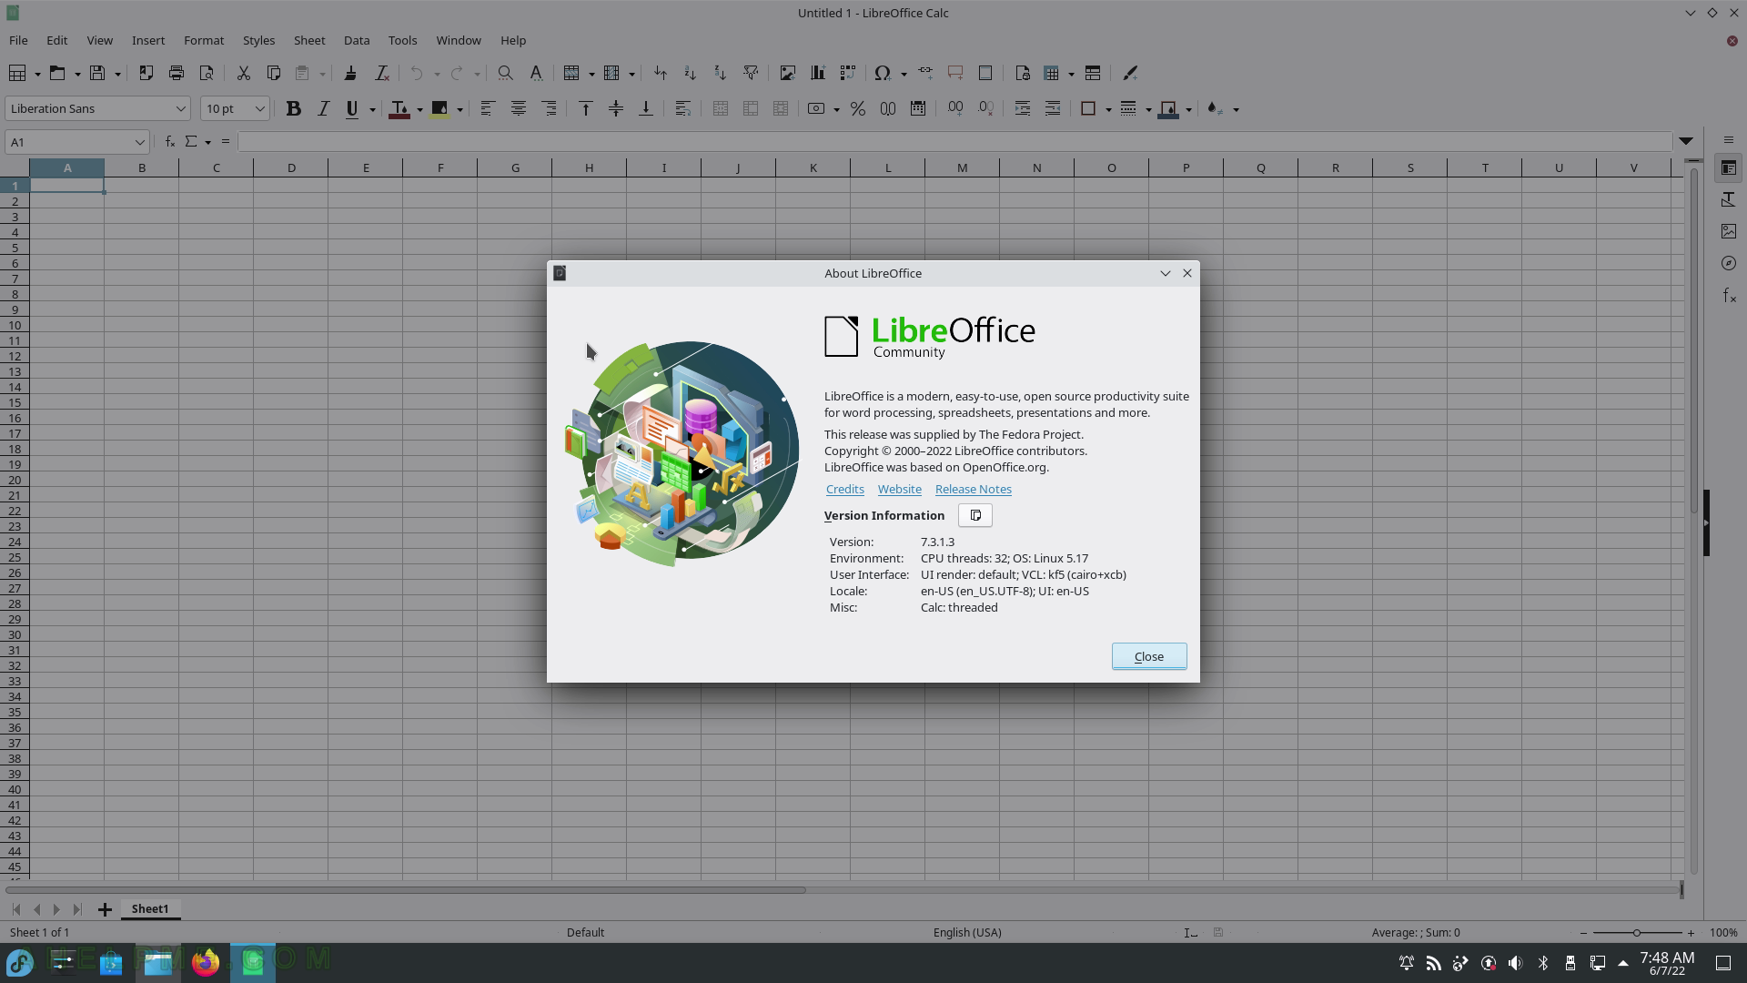Viewport: 1747px width, 983px height.
Task: Open Font Color dropdown arrow
Action: (x=419, y=109)
